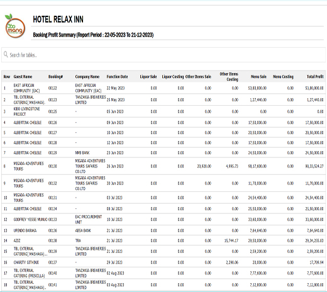Click booking number 00127
The image size is (327, 292).
52,133
